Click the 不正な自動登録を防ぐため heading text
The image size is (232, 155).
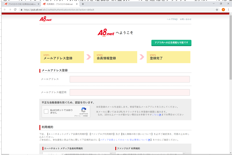click(68, 102)
